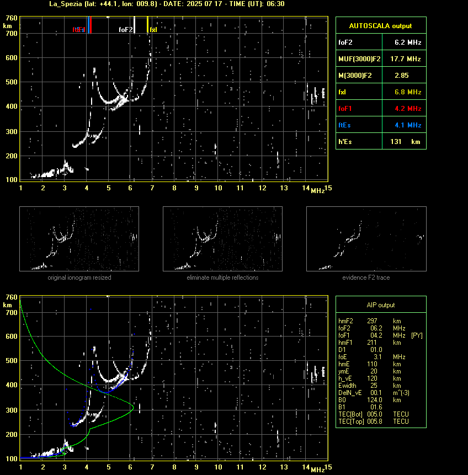Click the '760' height label on lower ionogram
Image resolution: width=468 pixels, height=475 pixels.
click(x=12, y=297)
